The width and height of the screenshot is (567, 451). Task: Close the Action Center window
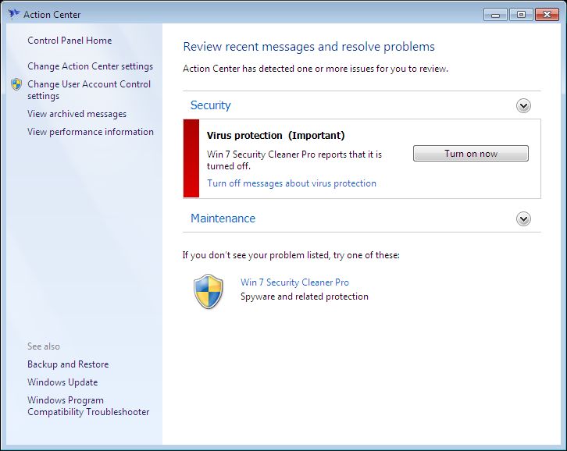pos(545,14)
